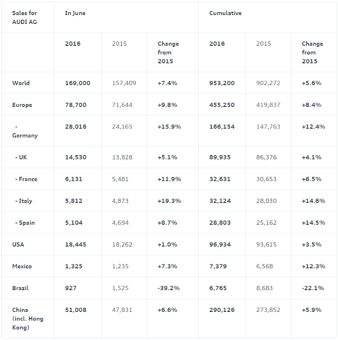Click Brazil June change -39.2%
The height and width of the screenshot is (340, 338).
168,288
